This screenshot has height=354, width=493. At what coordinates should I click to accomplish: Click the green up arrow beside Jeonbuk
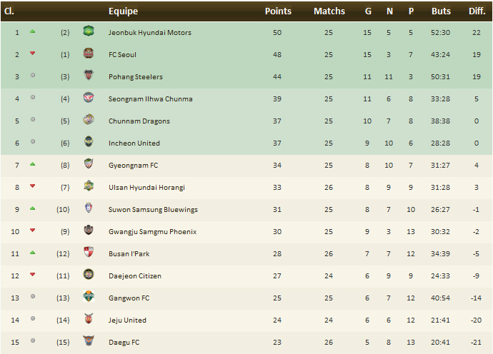(33, 32)
